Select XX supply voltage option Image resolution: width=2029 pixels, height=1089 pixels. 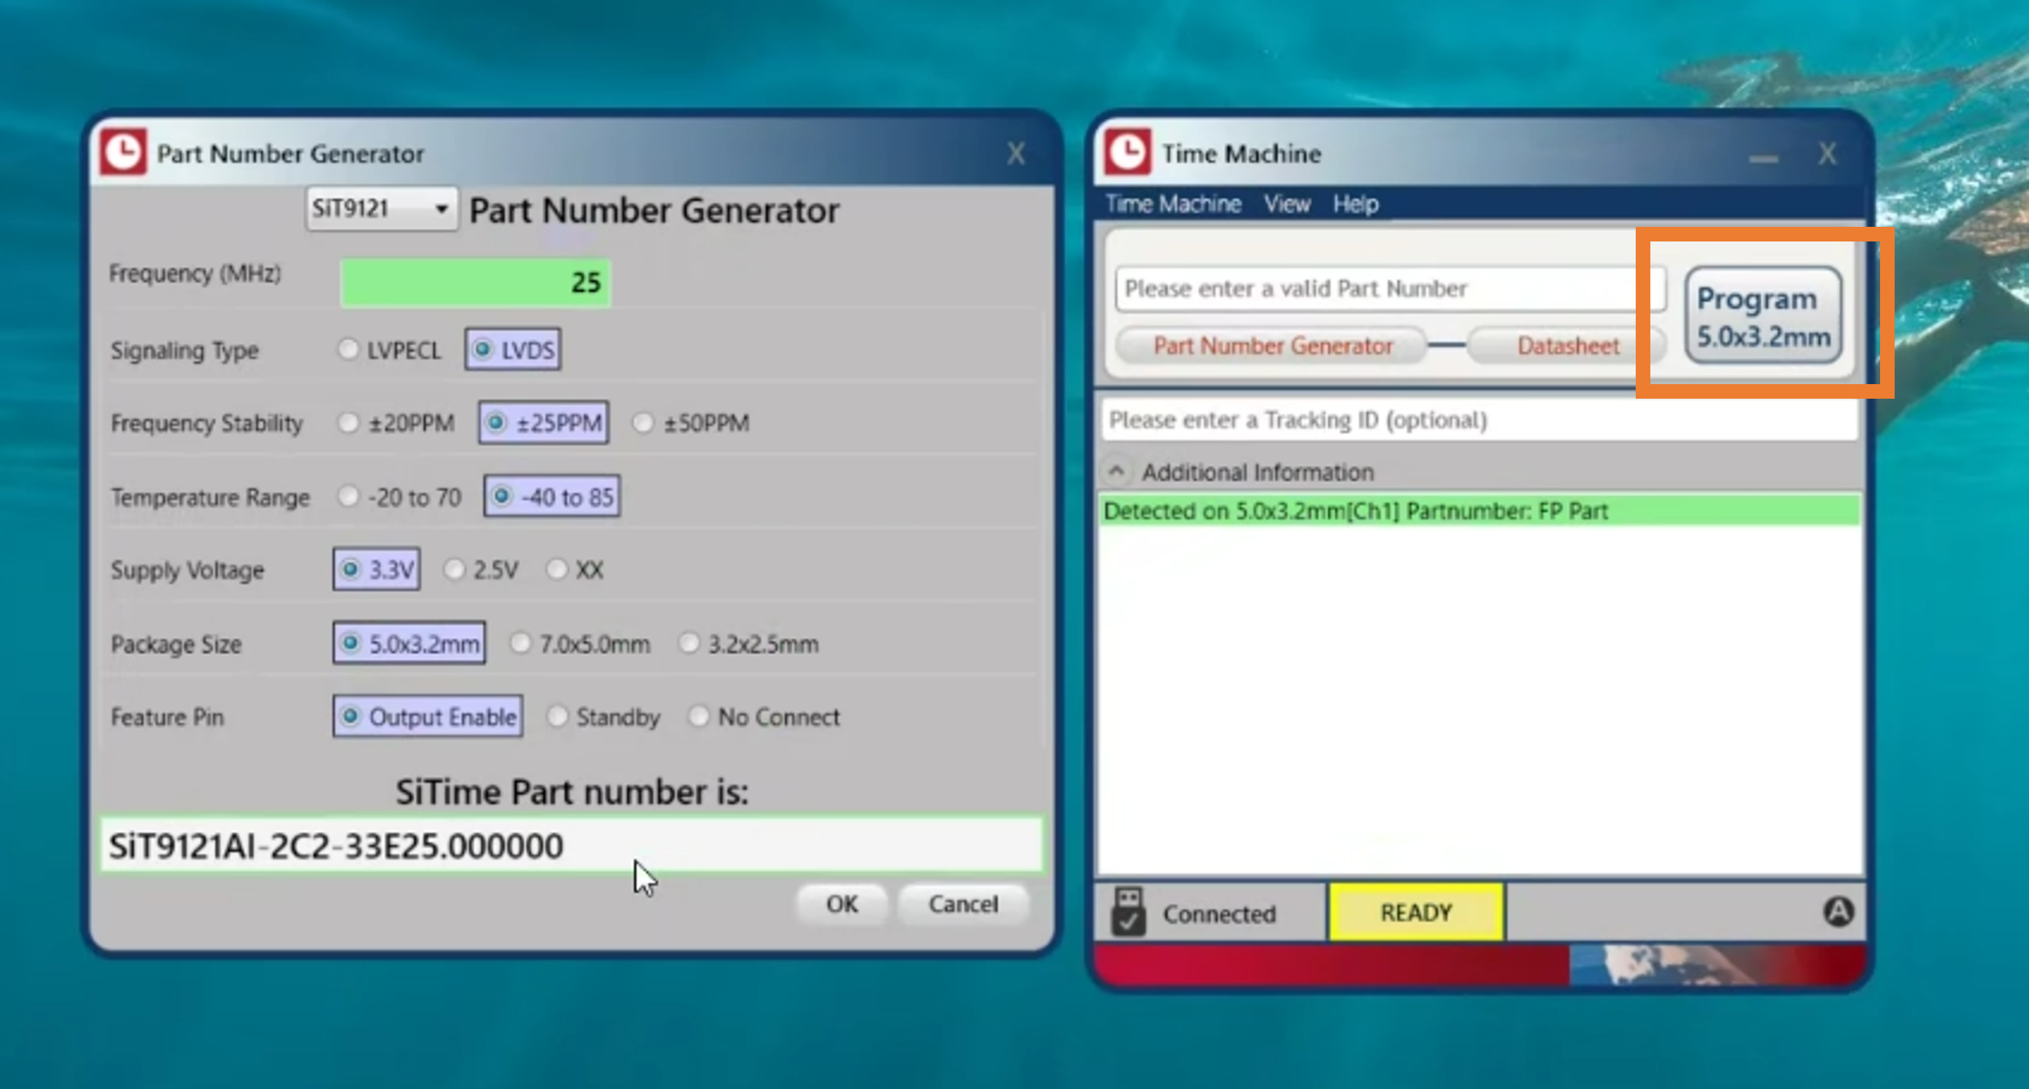point(575,569)
